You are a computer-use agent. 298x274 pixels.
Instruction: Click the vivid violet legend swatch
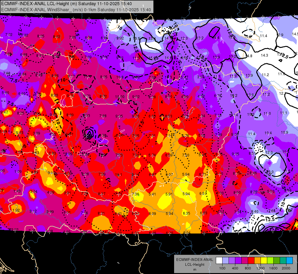pyautogui.click(x=238, y=261)
